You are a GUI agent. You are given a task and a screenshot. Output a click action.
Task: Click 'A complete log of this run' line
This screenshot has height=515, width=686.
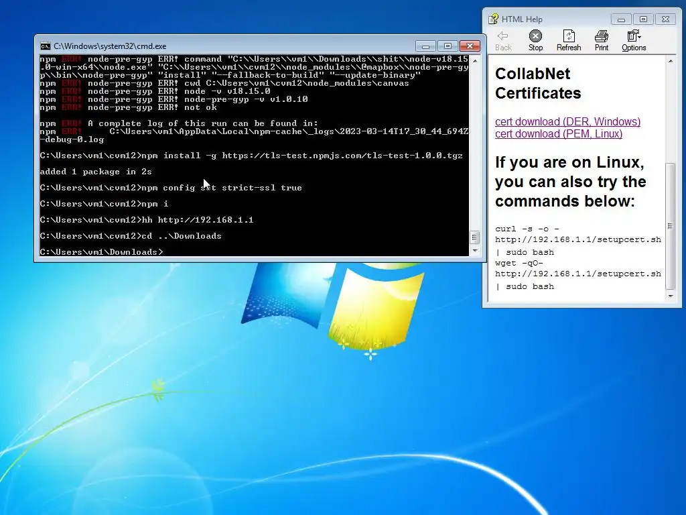pyautogui.click(x=178, y=123)
